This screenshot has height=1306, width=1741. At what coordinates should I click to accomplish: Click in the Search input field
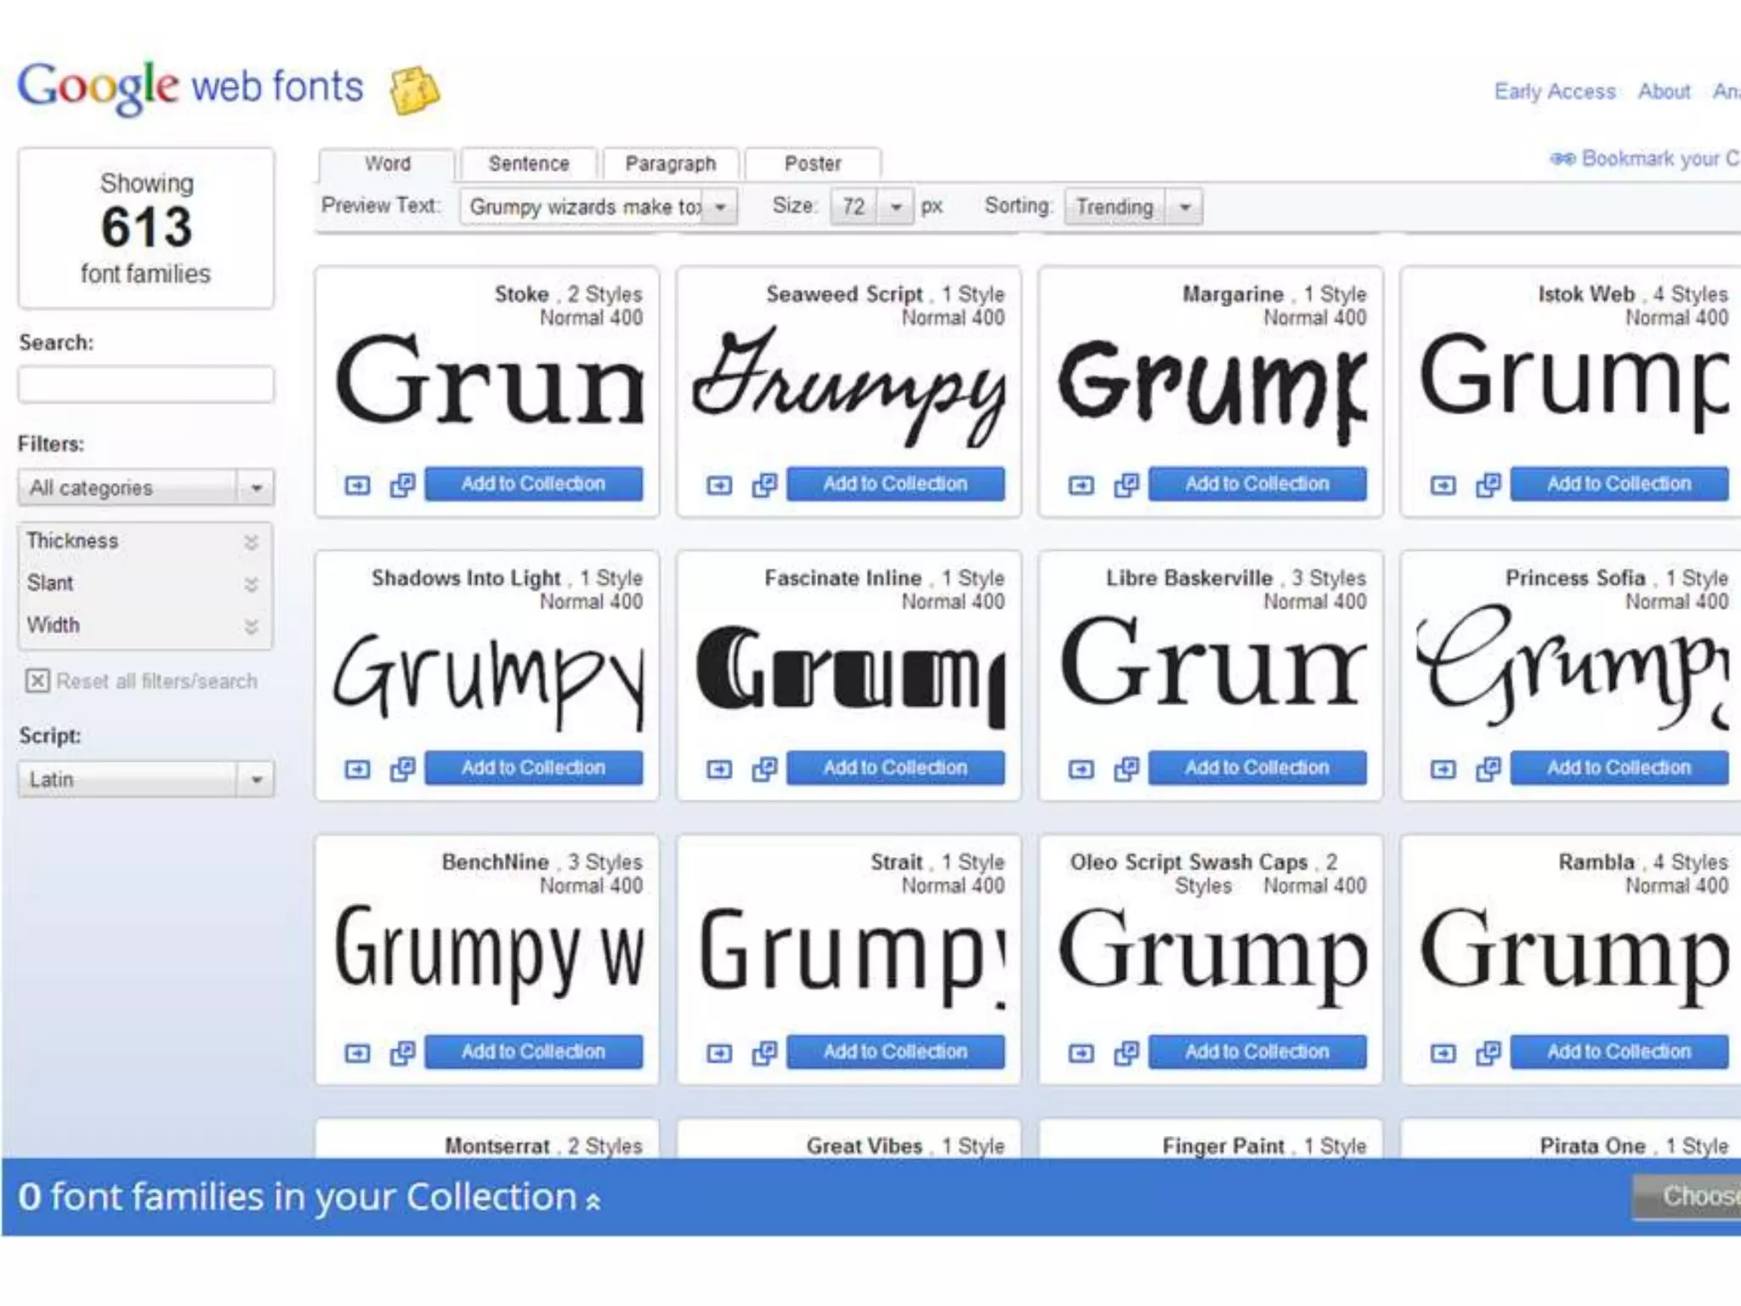click(x=146, y=384)
